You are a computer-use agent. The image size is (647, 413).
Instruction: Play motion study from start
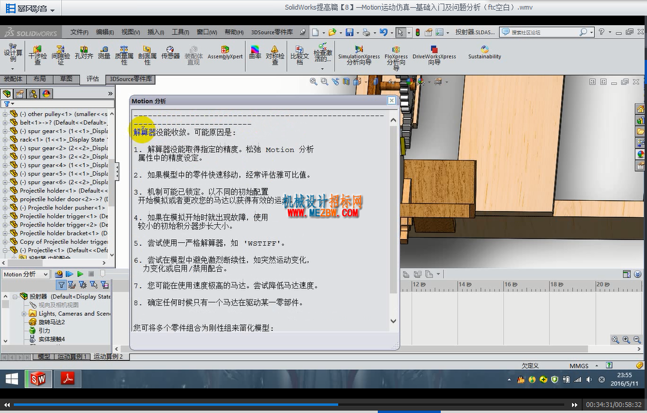[x=70, y=274]
